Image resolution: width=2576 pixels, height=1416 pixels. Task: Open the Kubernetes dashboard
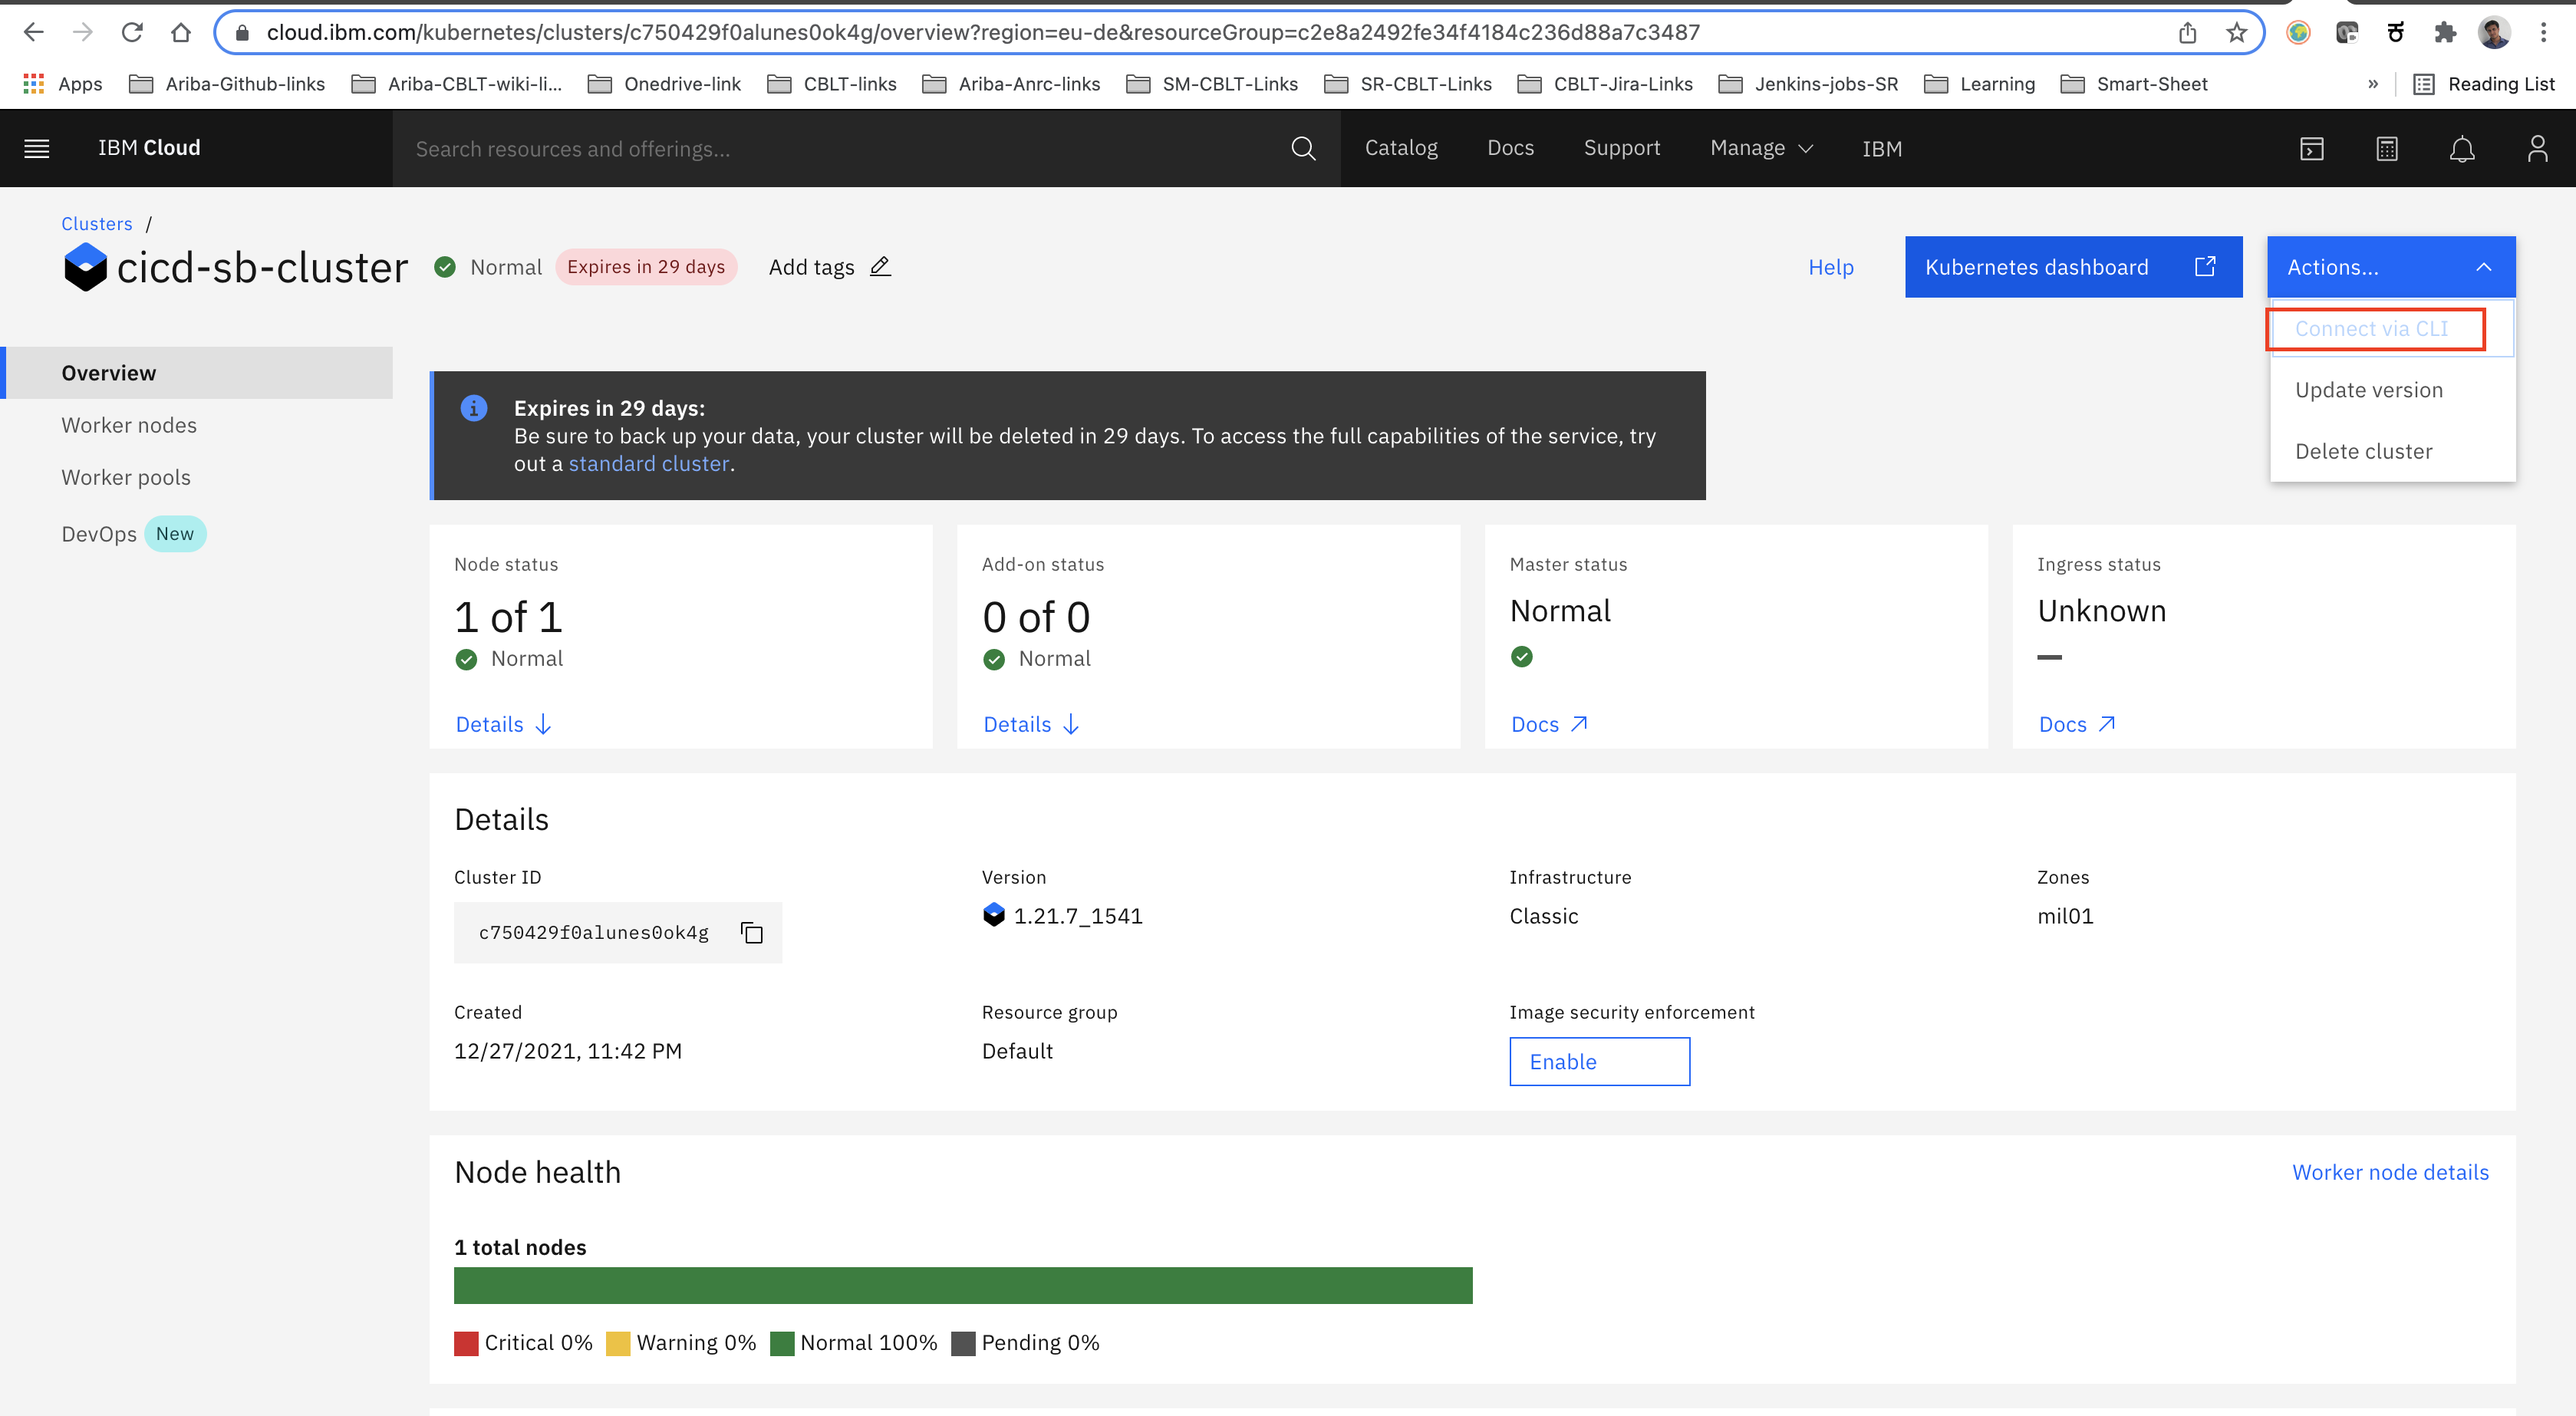(2073, 267)
